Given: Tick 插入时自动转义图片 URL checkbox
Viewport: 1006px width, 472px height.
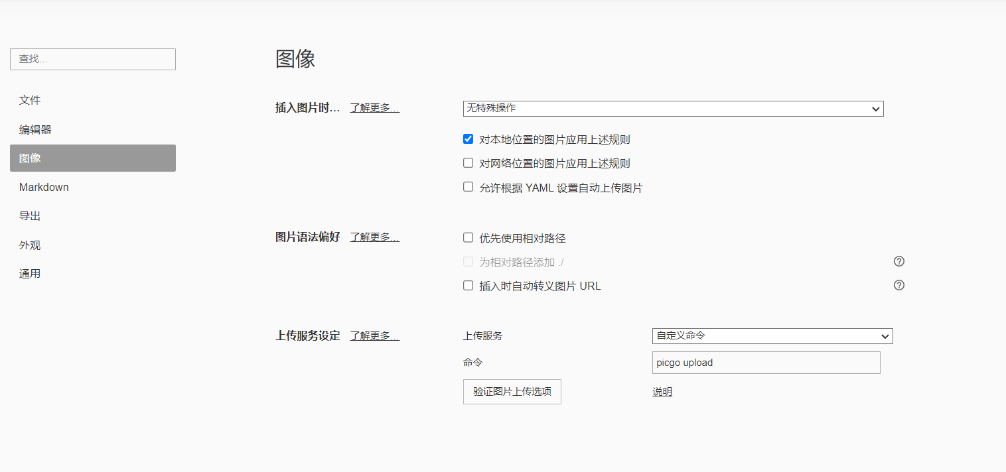Looking at the screenshot, I should click(x=468, y=286).
